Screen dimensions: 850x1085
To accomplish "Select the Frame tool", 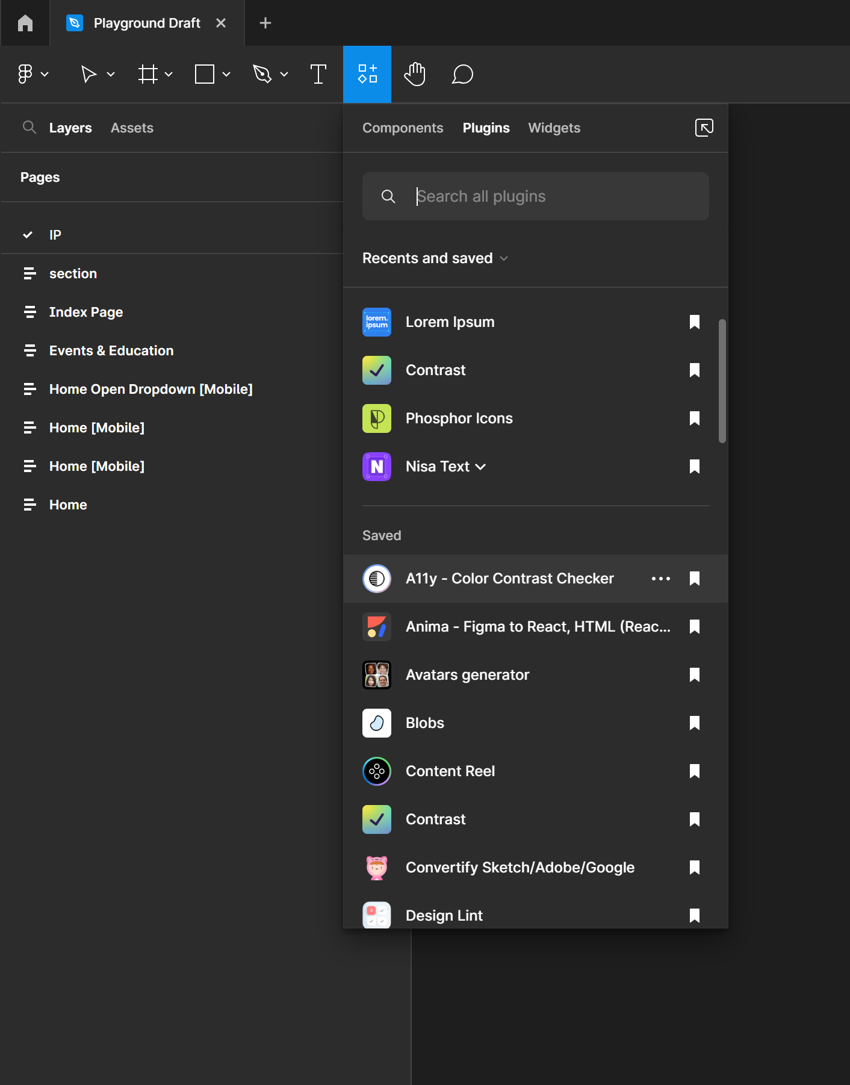I will (x=147, y=74).
